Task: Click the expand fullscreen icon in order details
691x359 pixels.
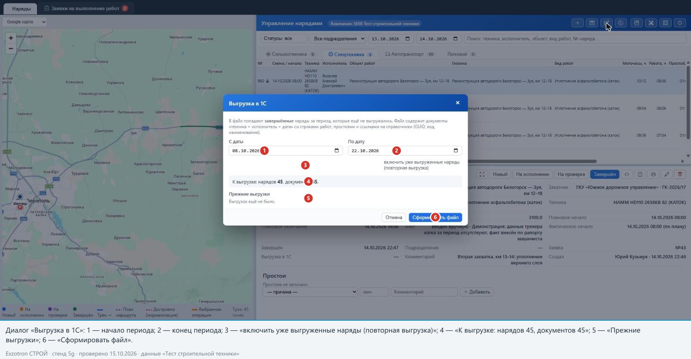Action: pos(482,174)
